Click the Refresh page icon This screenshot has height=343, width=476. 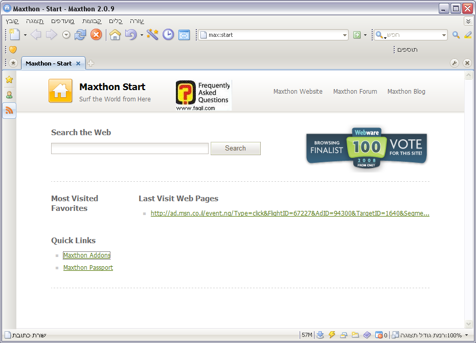point(80,35)
